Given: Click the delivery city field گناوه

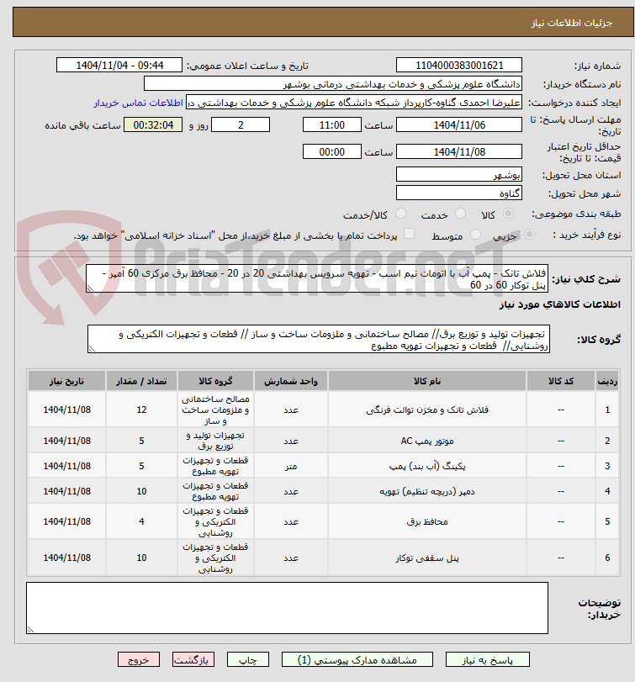Looking at the screenshot, I should [x=459, y=193].
